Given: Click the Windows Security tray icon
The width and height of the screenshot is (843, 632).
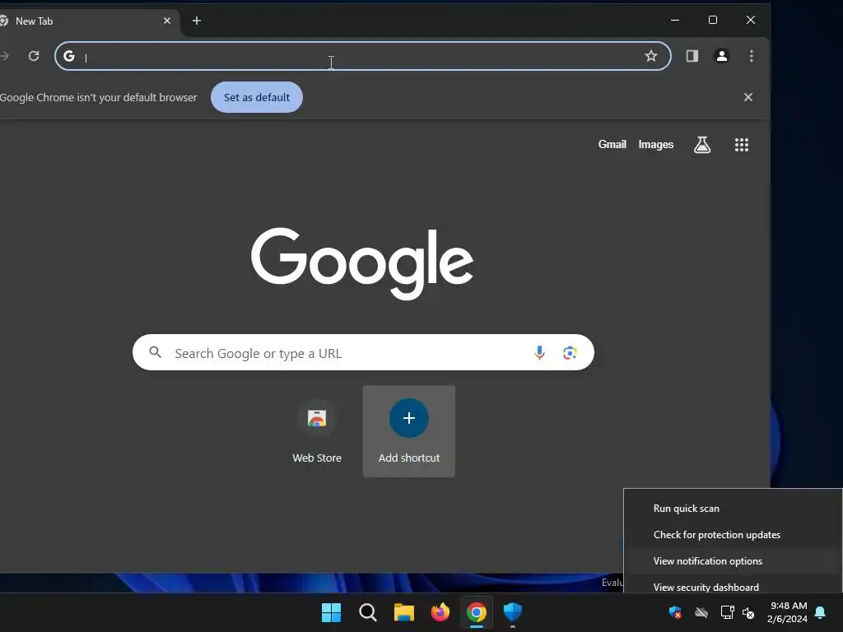Looking at the screenshot, I should click(x=675, y=612).
